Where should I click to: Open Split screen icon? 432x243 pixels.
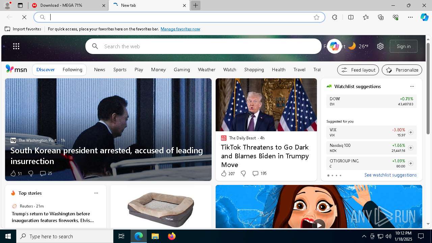(351, 17)
